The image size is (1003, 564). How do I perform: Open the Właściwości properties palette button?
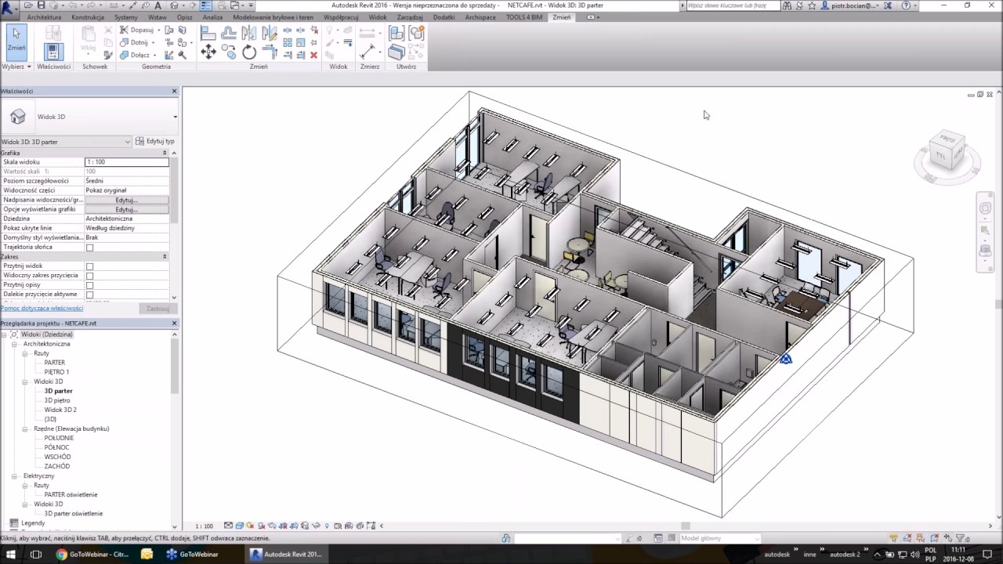click(53, 52)
